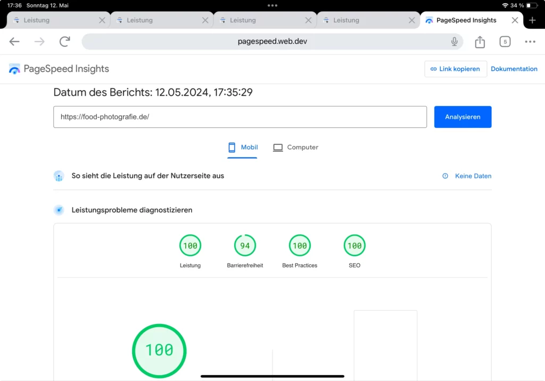Jump to the SEO score gauge

tap(354, 246)
